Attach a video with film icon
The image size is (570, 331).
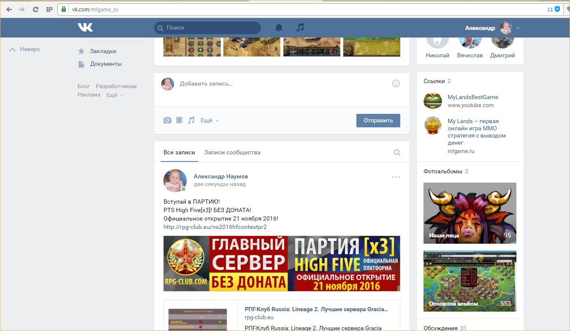(x=179, y=120)
